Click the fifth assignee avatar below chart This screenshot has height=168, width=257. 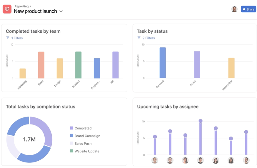(x=216, y=160)
